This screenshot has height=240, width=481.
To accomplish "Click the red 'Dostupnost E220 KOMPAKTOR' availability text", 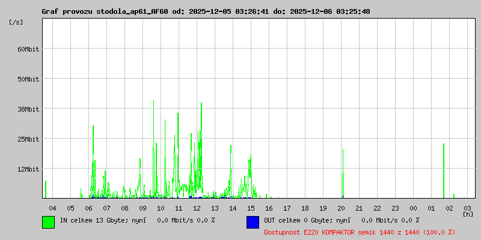I will (x=360, y=232).
